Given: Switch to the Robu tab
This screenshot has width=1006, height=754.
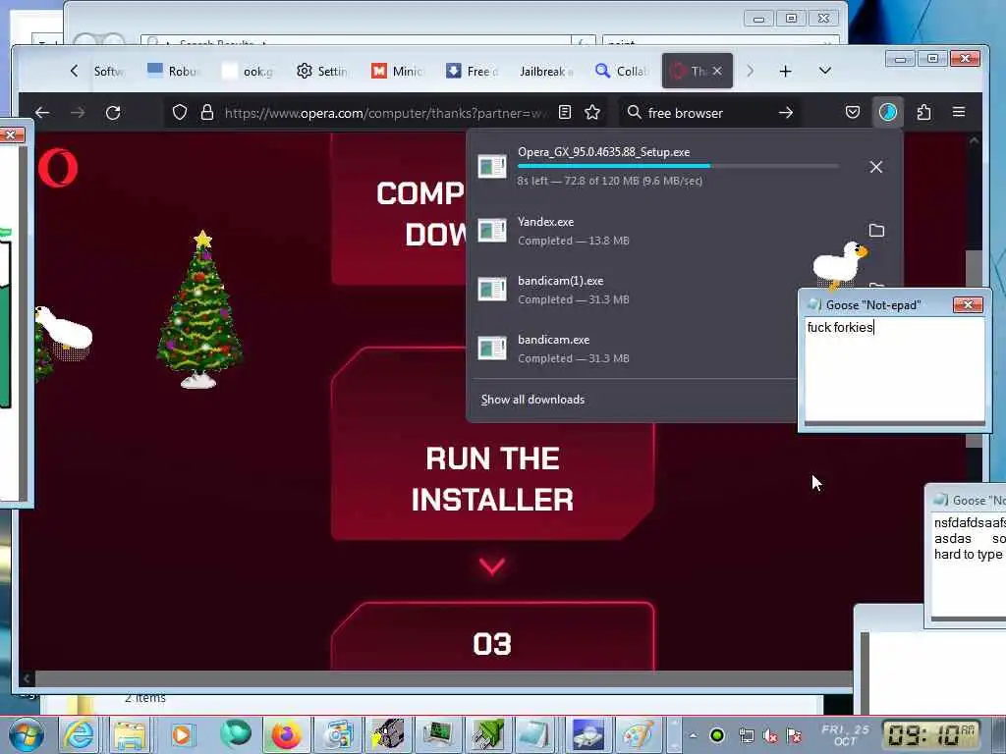Looking at the screenshot, I should click(x=173, y=71).
